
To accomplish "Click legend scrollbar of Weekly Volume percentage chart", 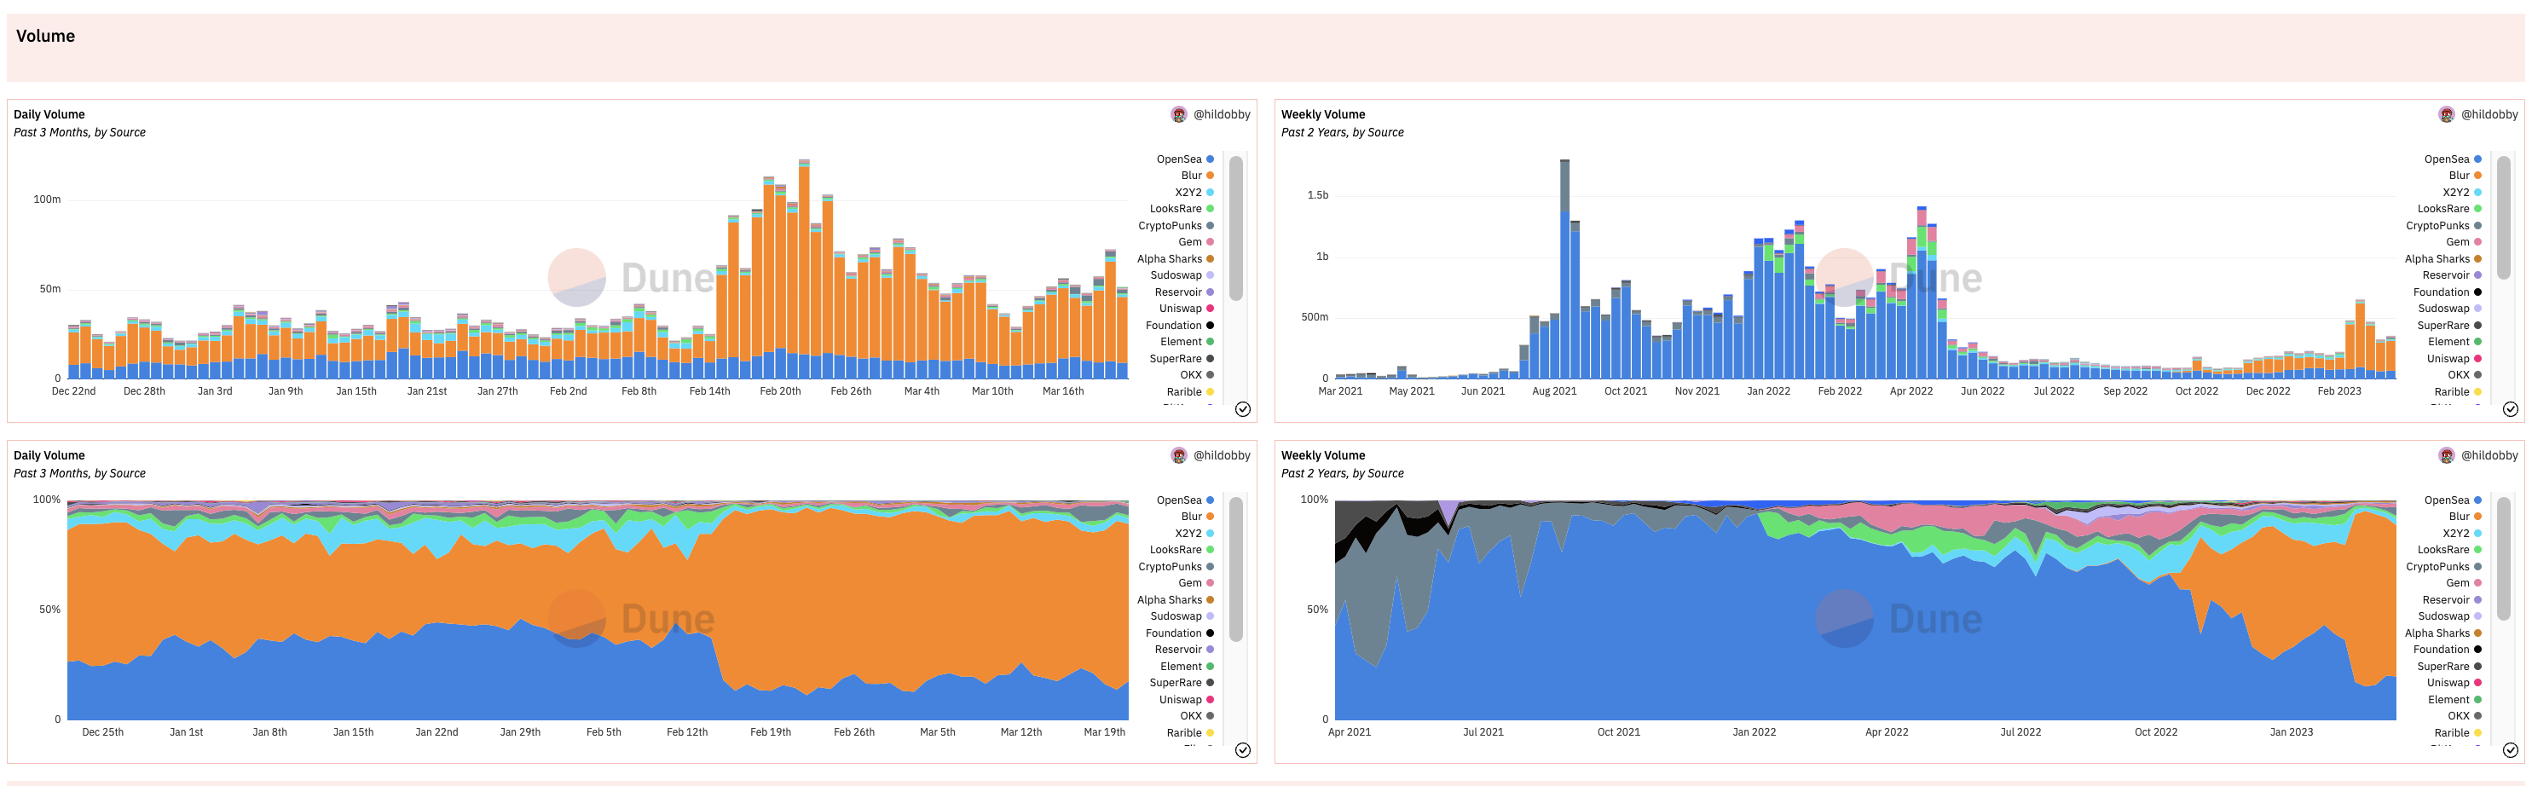I will 2504,569.
